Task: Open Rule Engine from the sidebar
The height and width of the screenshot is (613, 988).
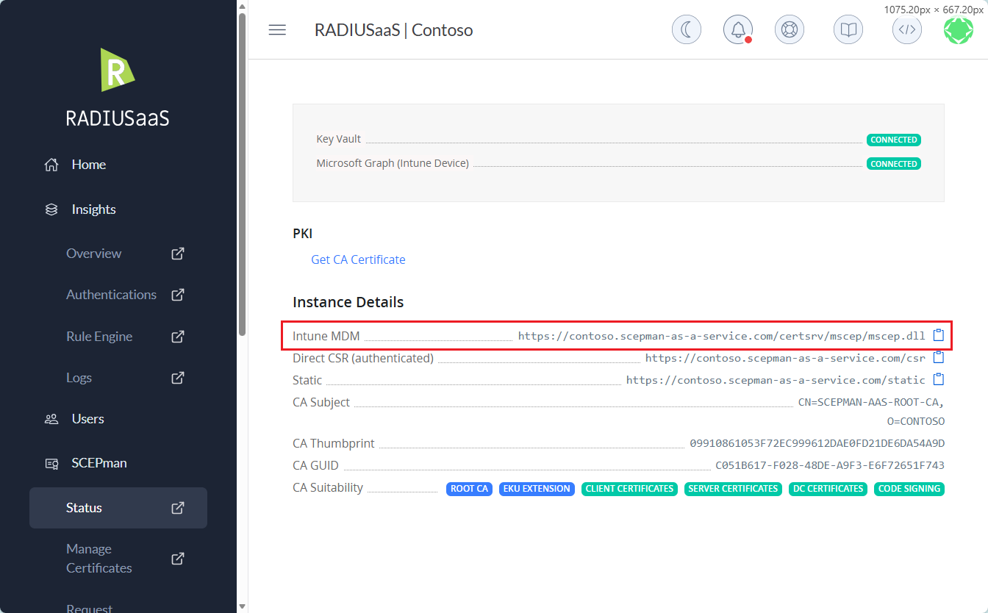Action: pyautogui.click(x=99, y=337)
